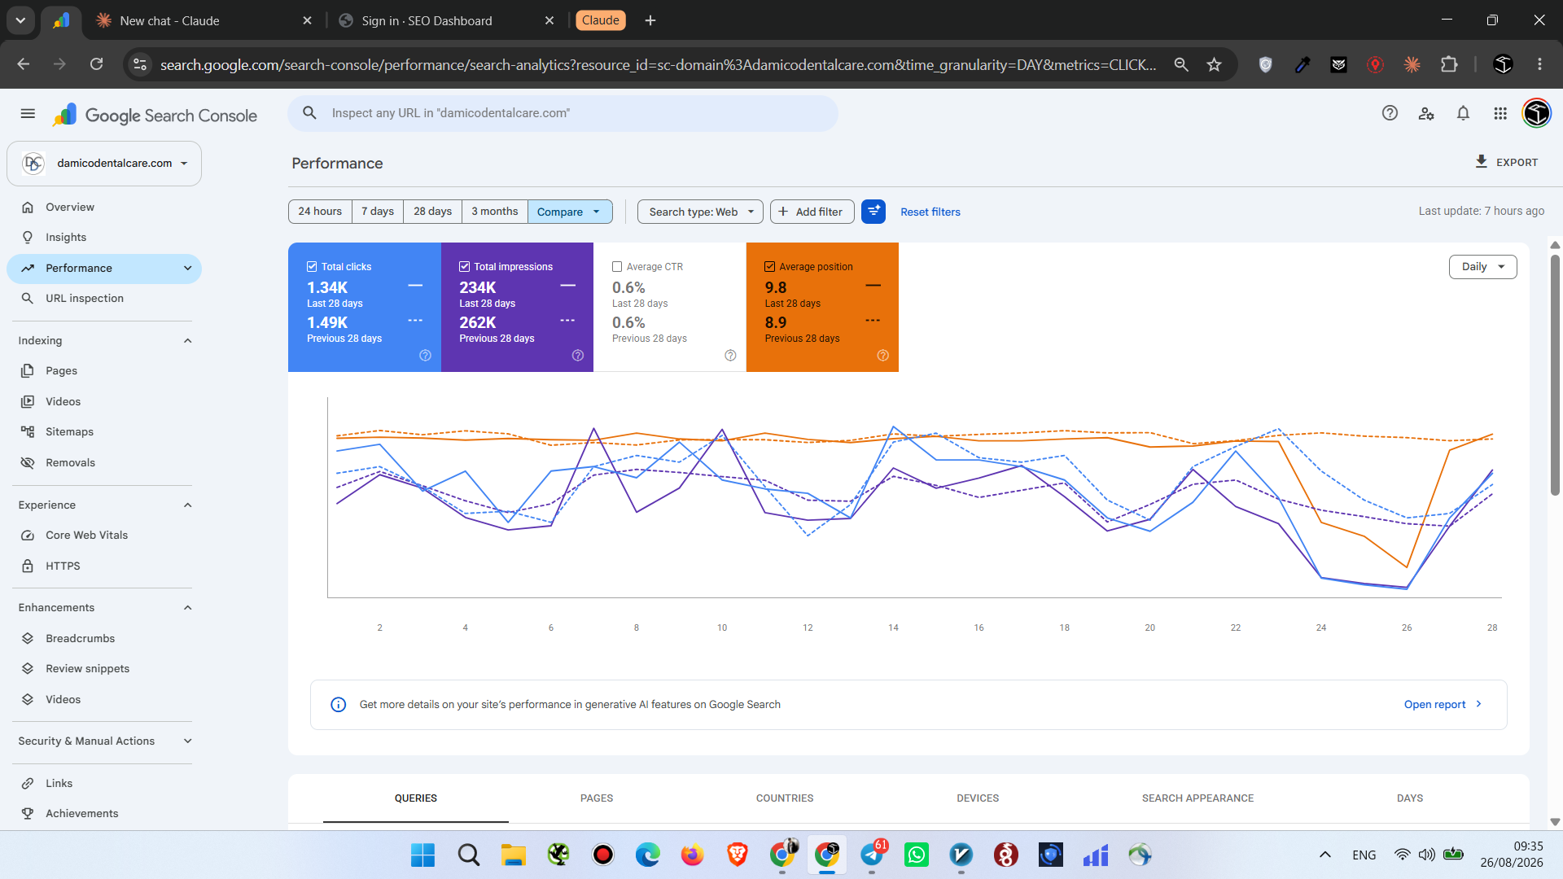The height and width of the screenshot is (879, 1563).
Task: Open Insights in the sidebar
Action: click(x=104, y=238)
